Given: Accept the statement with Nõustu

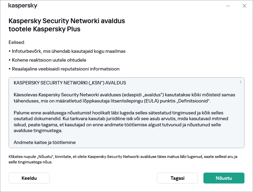Looking at the screenshot, I should tap(224, 178).
